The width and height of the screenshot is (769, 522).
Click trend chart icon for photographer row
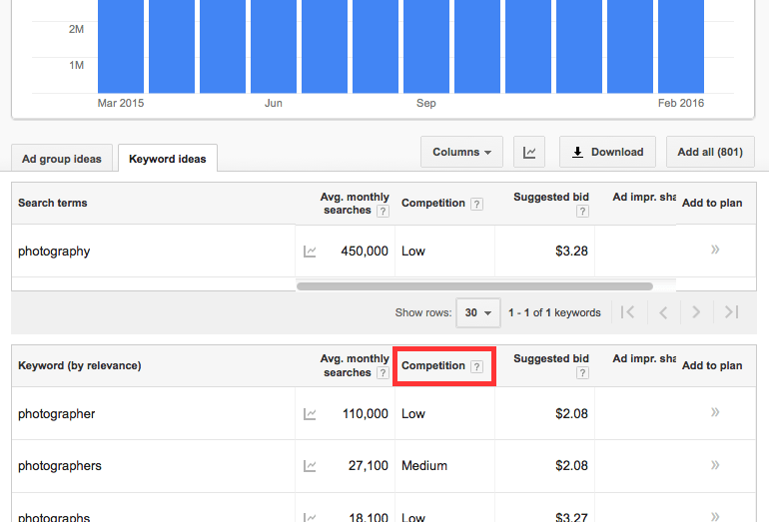tap(310, 414)
